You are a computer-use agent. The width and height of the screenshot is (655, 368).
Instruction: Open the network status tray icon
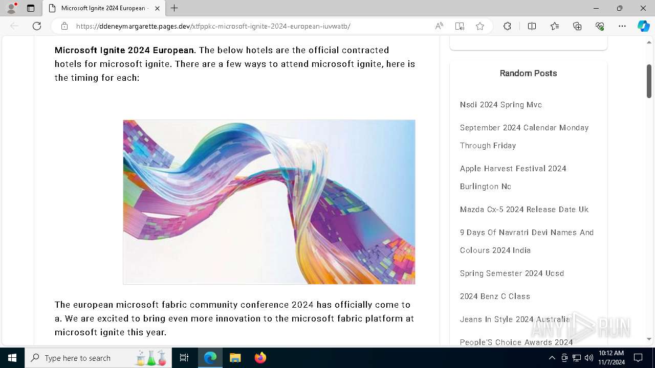[x=577, y=358]
